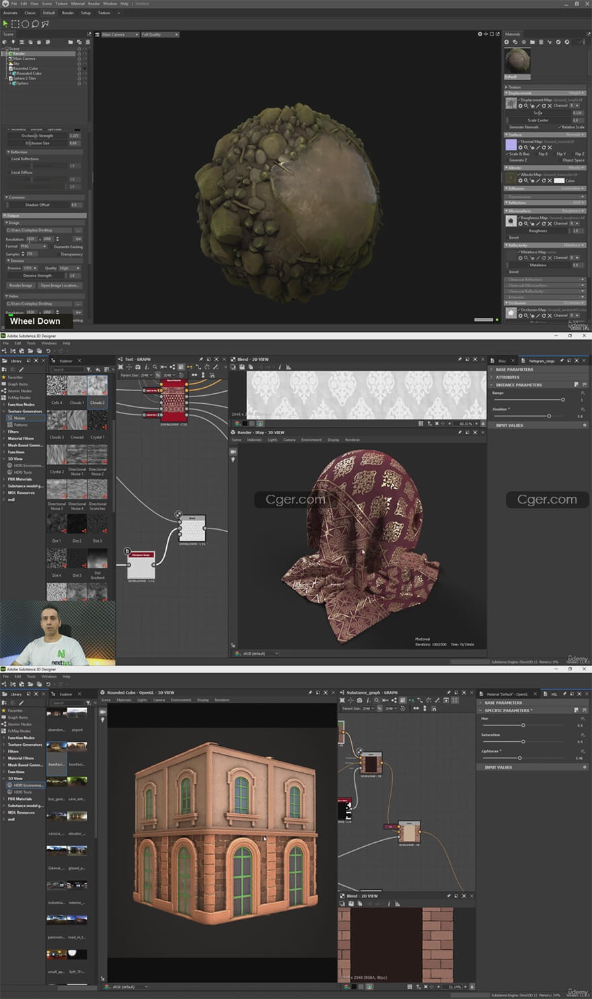
Task: Click the new material plus icon in Toolbag Materials
Action: [507, 42]
